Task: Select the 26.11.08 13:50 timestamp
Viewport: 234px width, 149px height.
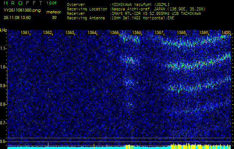Action: point(17,18)
